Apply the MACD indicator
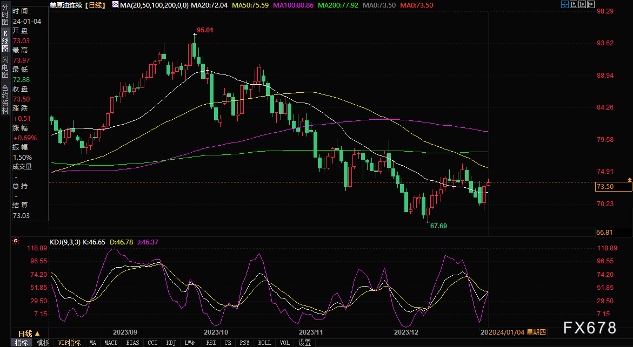Image resolution: width=633 pixels, height=347 pixels. point(111,343)
